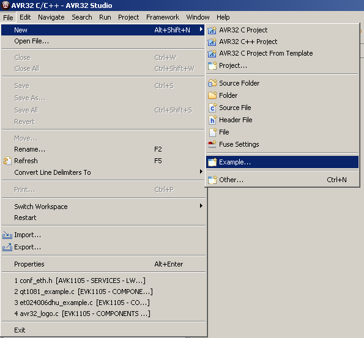The image size is (364, 338).
Task: Select Other... with Ctrl+N shortcut
Action: click(282, 180)
